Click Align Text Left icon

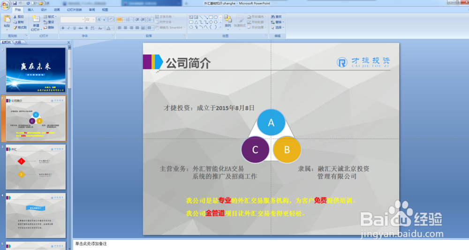[x=120, y=28]
